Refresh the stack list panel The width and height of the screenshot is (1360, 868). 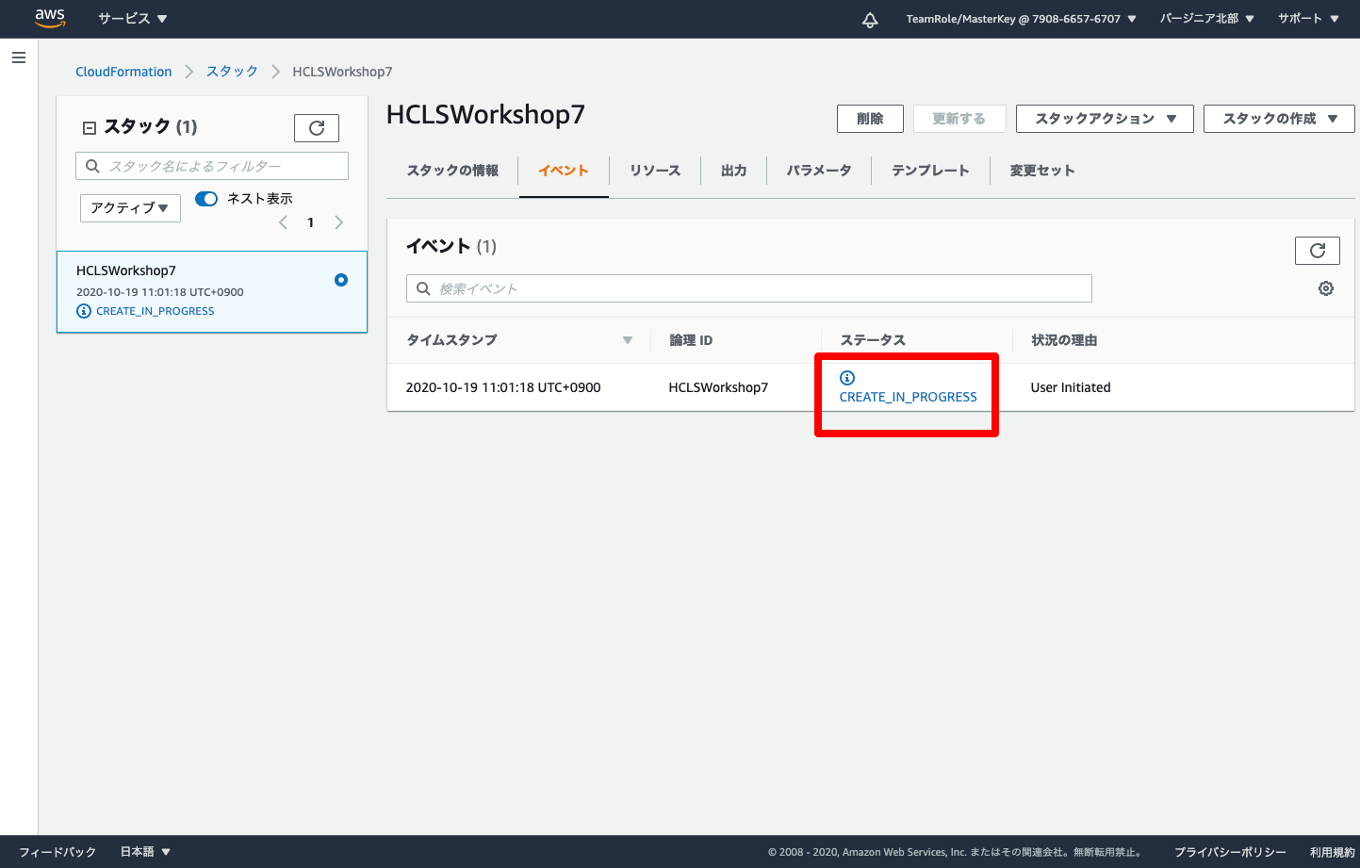pyautogui.click(x=317, y=127)
